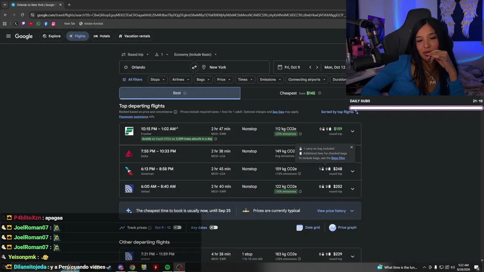The height and width of the screenshot is (272, 484).
Task: Open Spotify from the taskbar
Action: [167, 267]
